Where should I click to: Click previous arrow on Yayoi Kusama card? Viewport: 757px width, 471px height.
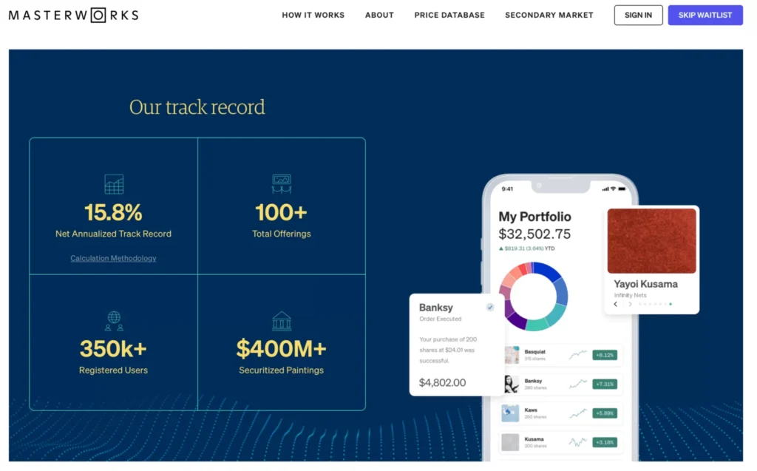point(616,305)
